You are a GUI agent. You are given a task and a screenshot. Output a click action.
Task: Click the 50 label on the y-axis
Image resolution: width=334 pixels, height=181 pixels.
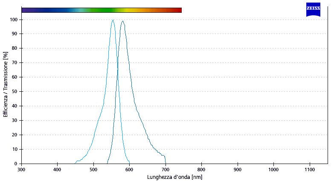(x=15, y=92)
